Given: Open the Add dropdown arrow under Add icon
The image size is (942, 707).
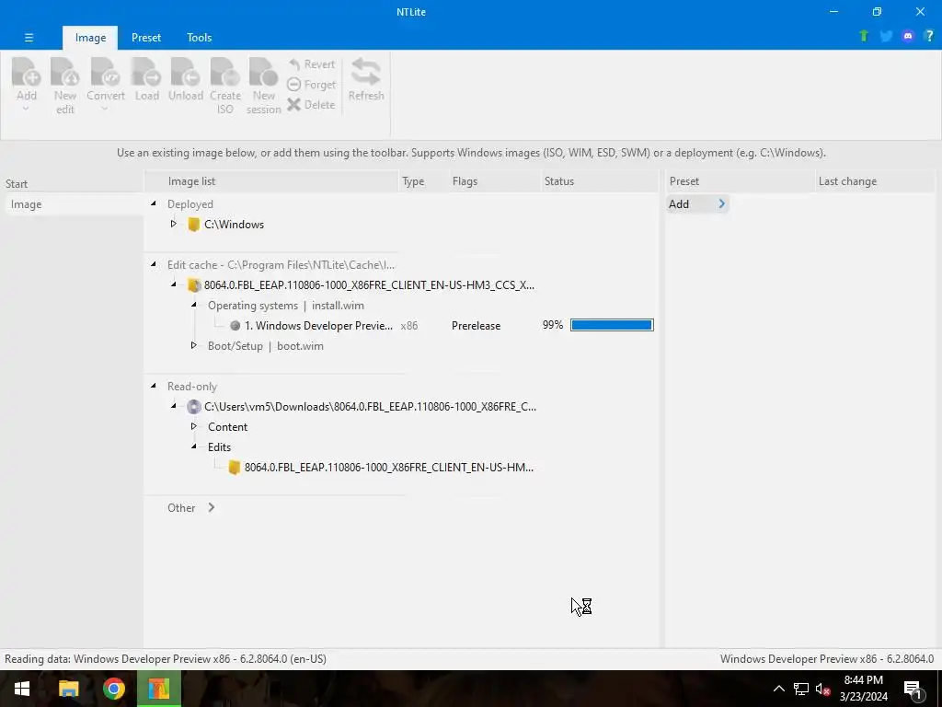Looking at the screenshot, I should pos(26,109).
